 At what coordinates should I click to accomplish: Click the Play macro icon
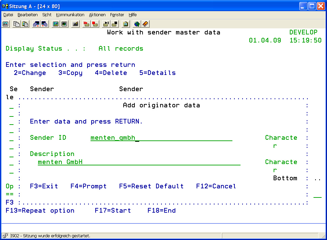pyautogui.click(x=106, y=24)
